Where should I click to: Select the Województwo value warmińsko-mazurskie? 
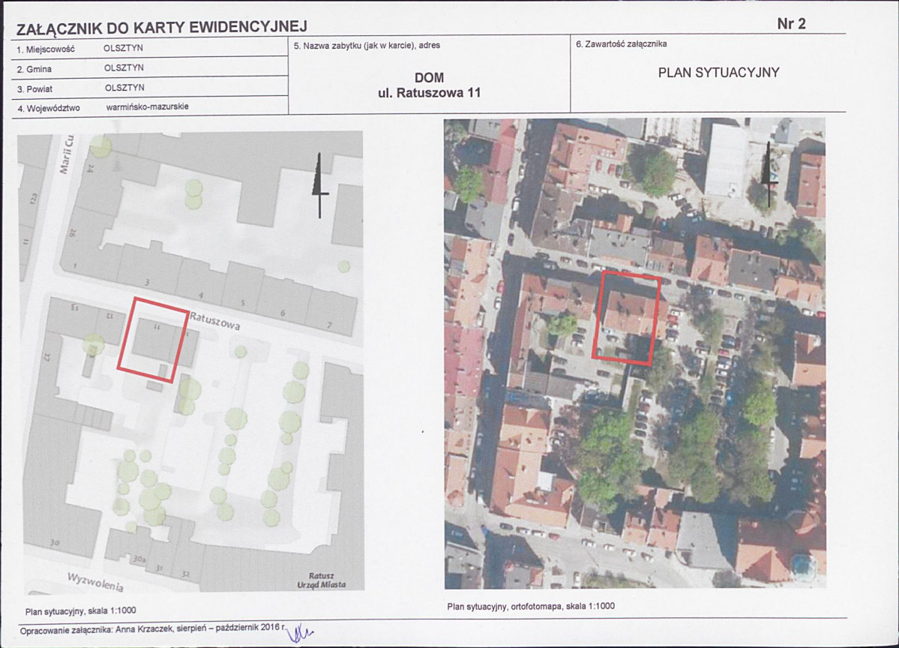[x=148, y=106]
